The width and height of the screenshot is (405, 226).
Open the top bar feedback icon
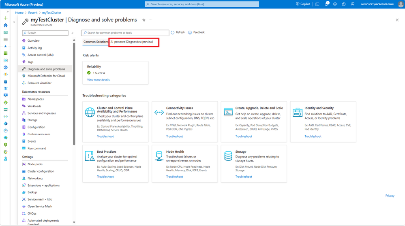[x=352, y=4]
